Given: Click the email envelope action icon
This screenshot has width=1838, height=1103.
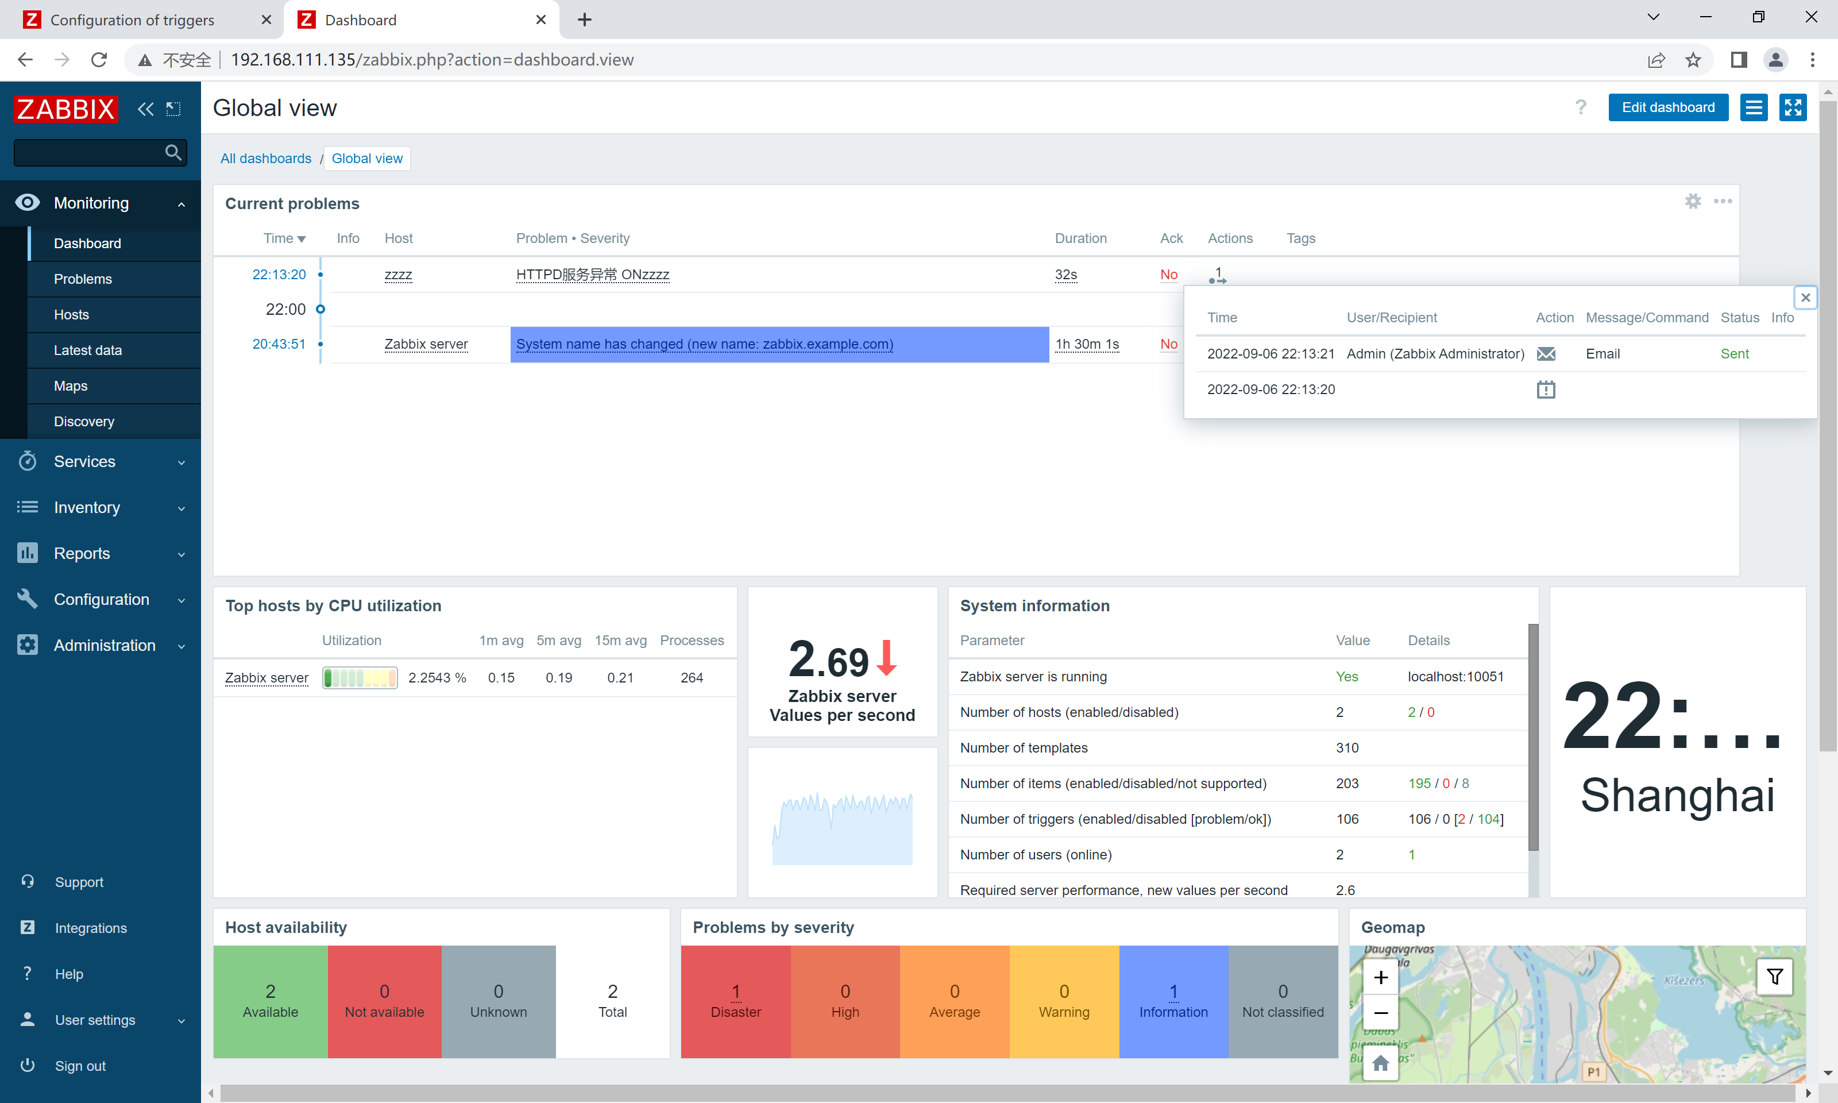Looking at the screenshot, I should (1546, 354).
